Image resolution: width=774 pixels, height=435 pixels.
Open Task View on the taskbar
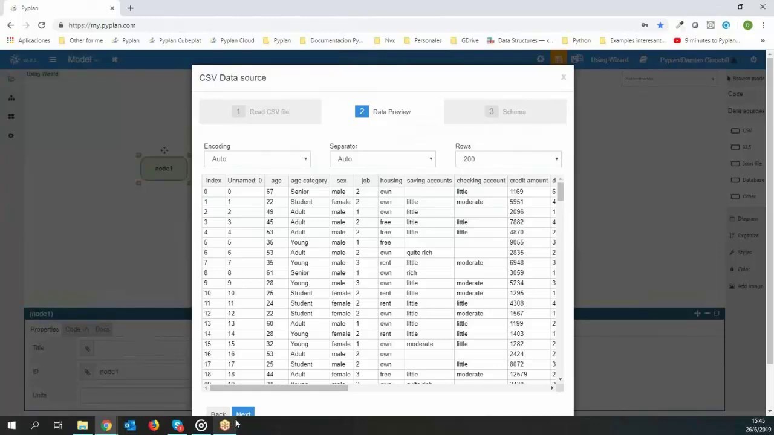click(58, 425)
